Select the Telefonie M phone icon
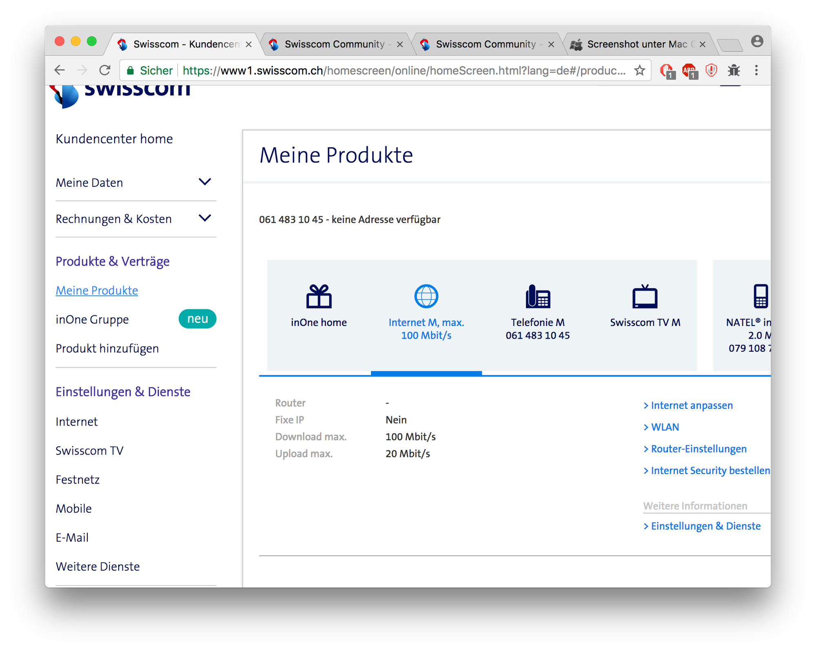 pyautogui.click(x=538, y=296)
